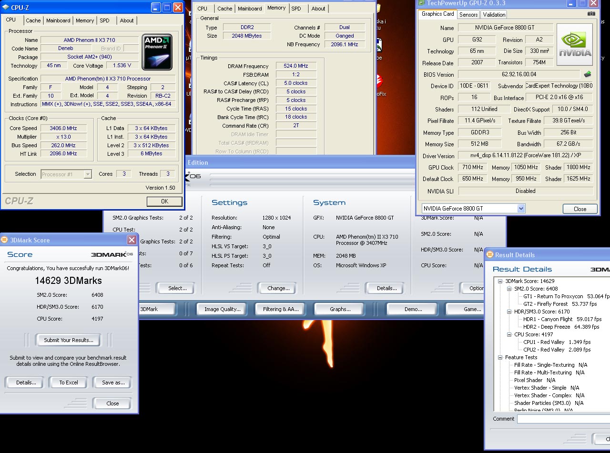Viewport: 610px width, 453px height.
Task: Click the DRAM Frequency value 524.0 MHz
Action: 296,66
